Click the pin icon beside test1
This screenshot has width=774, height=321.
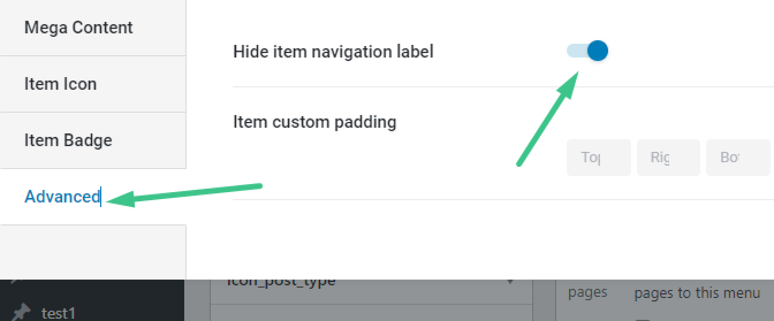click(x=21, y=313)
